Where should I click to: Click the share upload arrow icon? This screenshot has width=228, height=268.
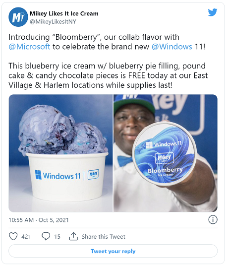click(x=73, y=236)
